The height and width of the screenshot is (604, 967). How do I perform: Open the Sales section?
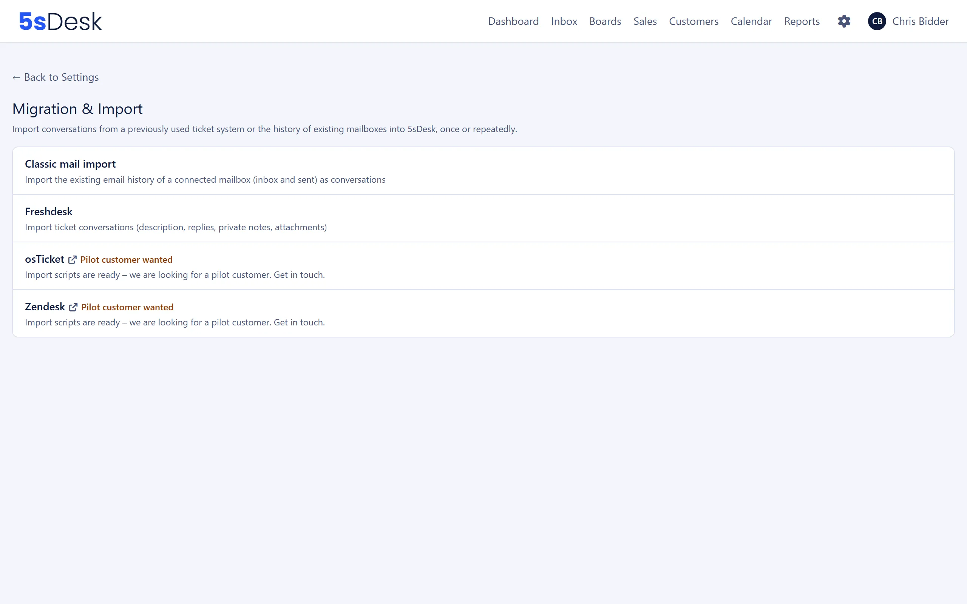point(645,21)
